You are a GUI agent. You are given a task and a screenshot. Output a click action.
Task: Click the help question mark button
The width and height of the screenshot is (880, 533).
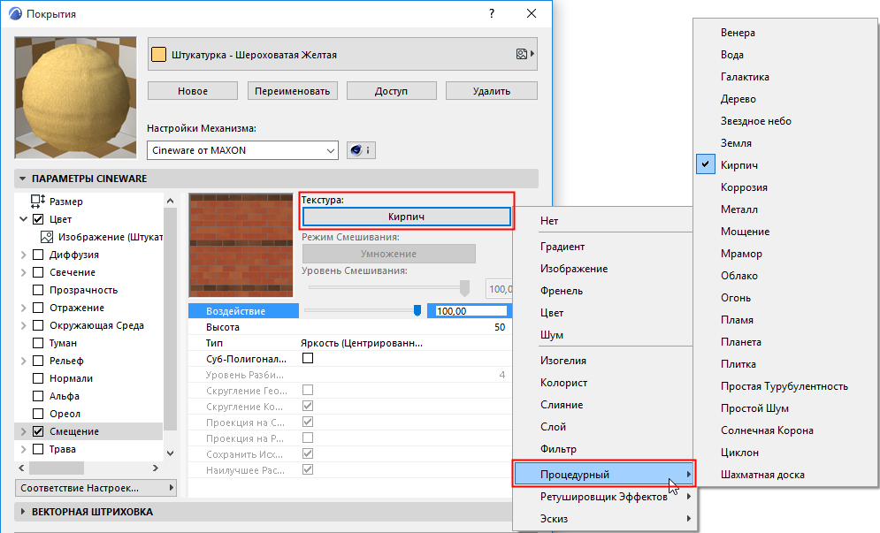(x=492, y=13)
